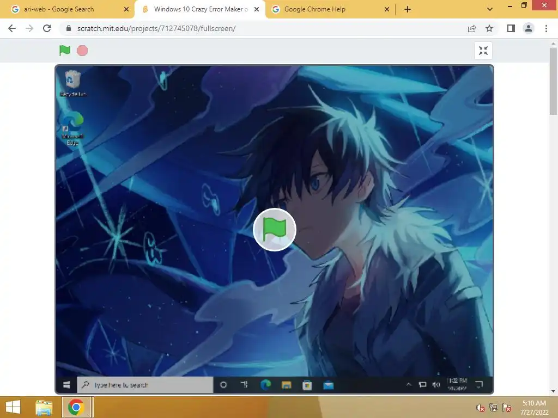Viewport: 558px width, 418px height.
Task: Open a new Chrome tab
Action: (x=408, y=9)
